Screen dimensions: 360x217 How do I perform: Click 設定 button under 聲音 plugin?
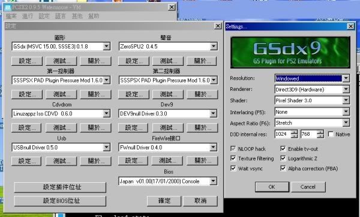(x=134, y=61)
